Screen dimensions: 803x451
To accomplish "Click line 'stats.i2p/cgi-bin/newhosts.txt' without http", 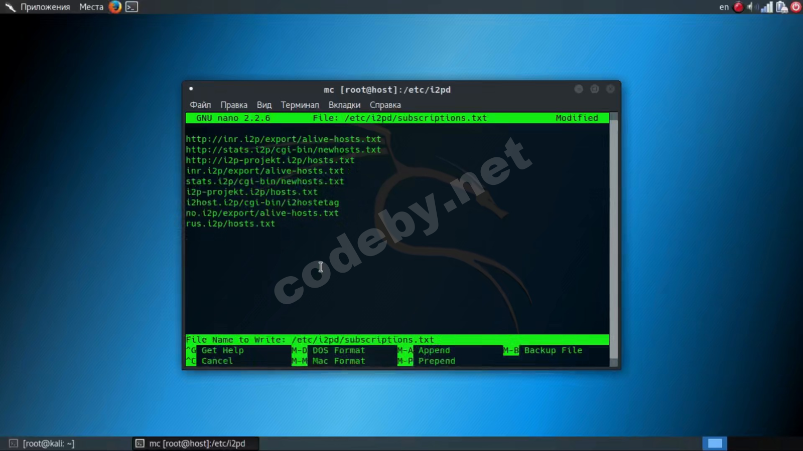I will pyautogui.click(x=265, y=181).
